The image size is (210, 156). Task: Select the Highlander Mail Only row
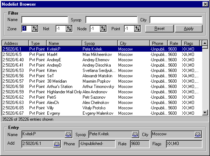tap(102, 92)
